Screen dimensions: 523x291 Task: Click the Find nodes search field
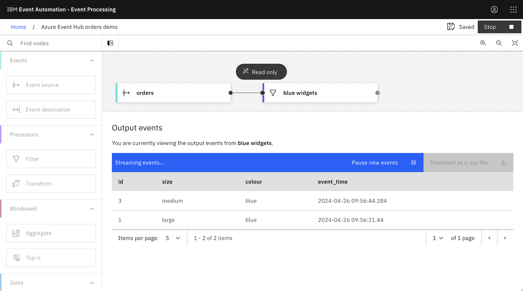point(51,43)
